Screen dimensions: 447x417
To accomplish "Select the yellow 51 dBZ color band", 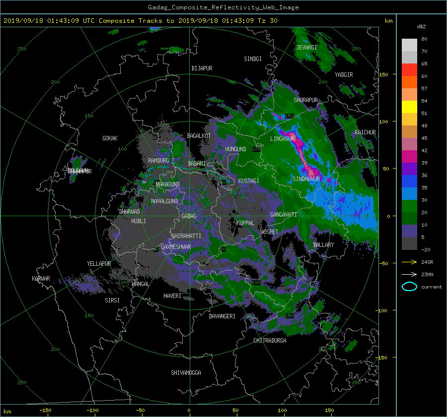I will [409, 107].
